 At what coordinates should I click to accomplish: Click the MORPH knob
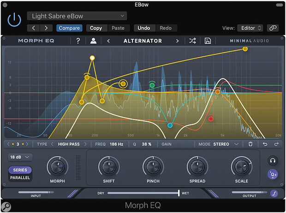point(58,167)
